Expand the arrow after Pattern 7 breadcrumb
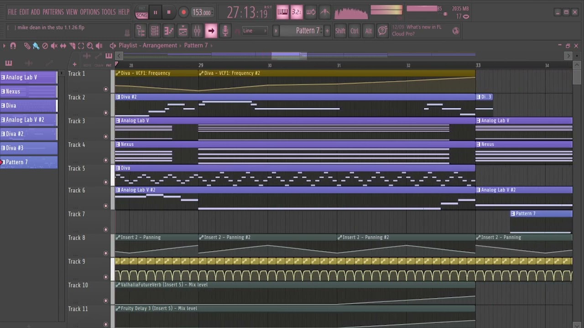Image resolution: width=584 pixels, height=328 pixels. point(211,46)
